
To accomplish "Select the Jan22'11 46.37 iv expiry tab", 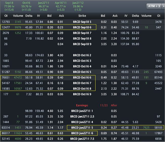I will tap(43, 6).
